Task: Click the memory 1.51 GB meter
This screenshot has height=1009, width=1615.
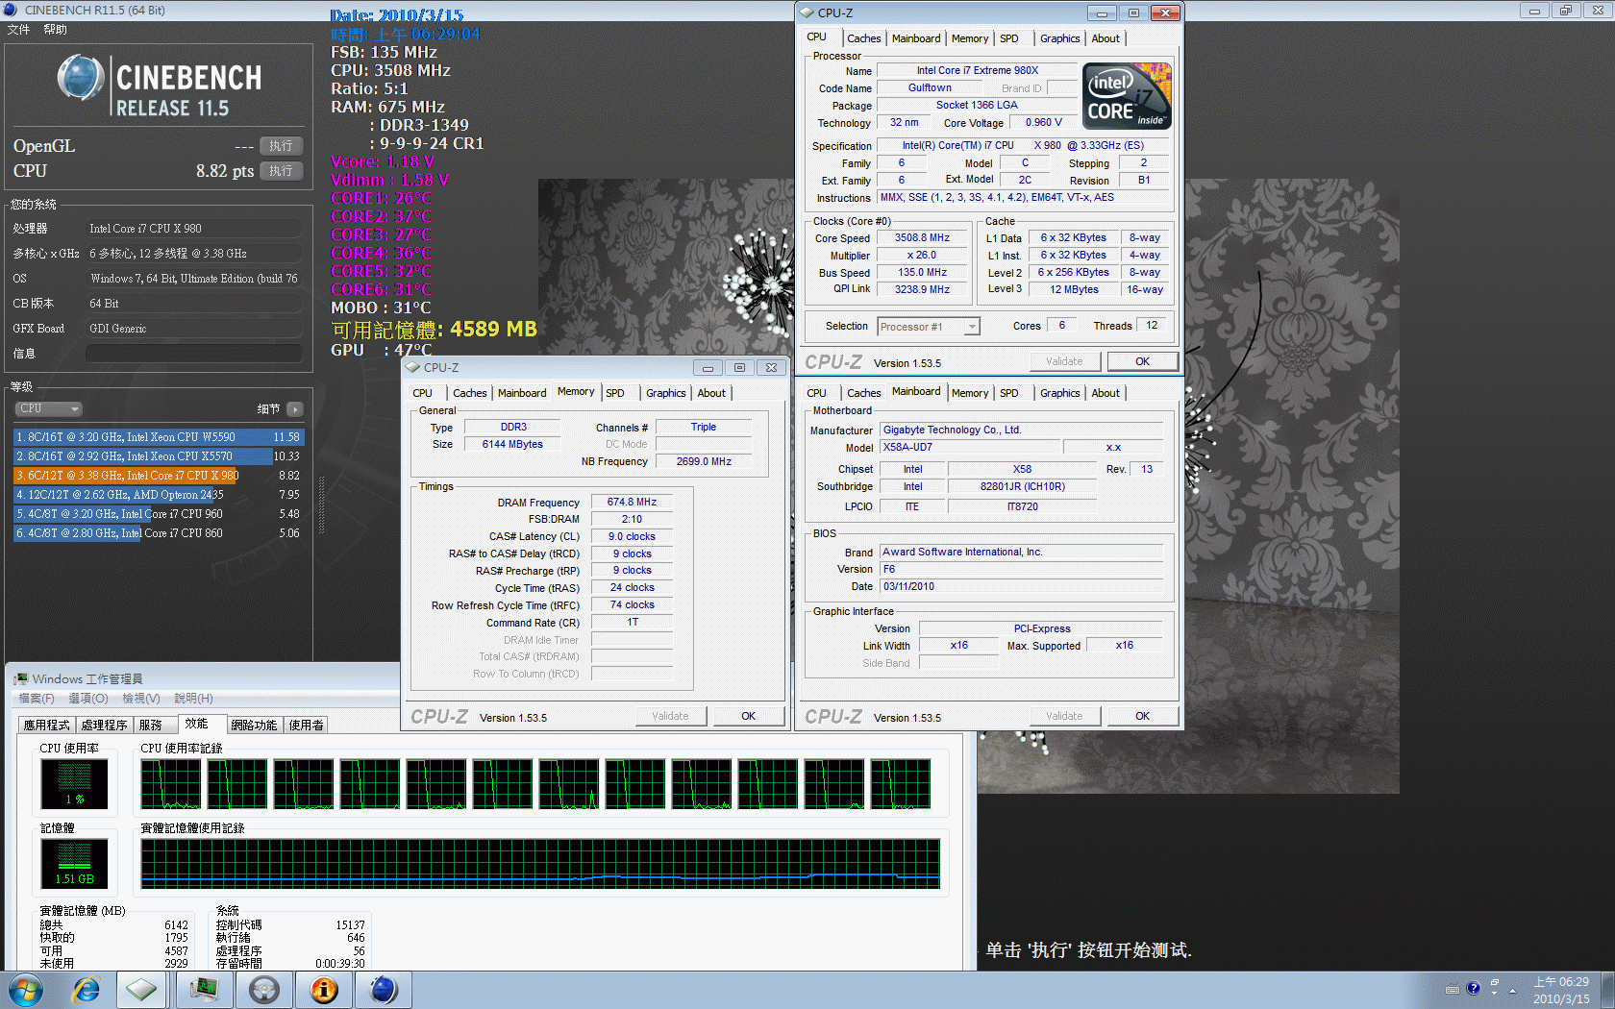Action: (74, 863)
